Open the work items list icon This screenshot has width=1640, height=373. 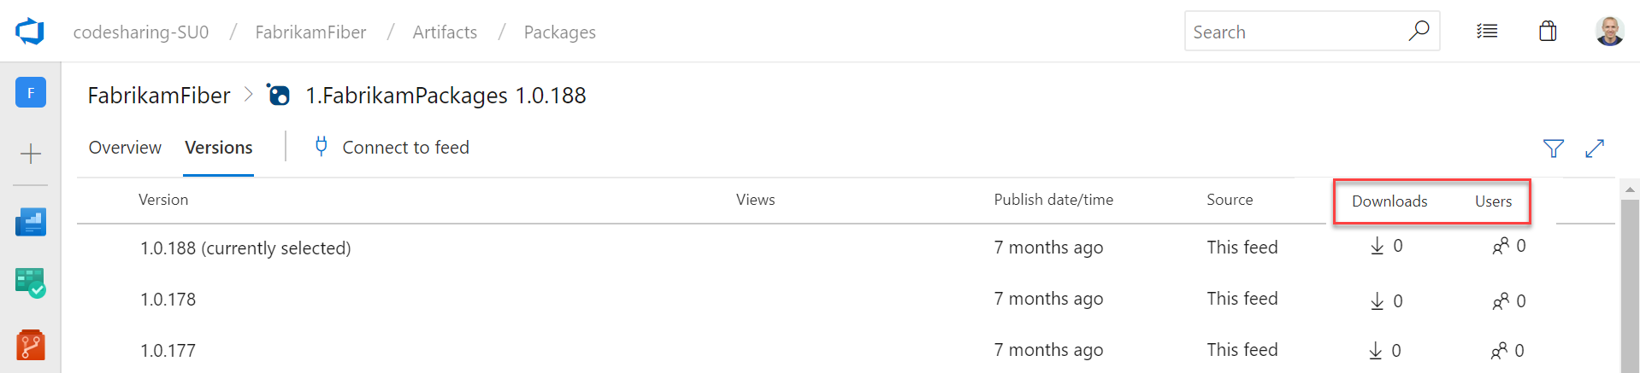(x=1487, y=32)
